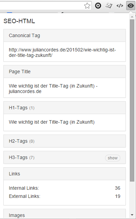Image resolution: width=136 pixels, height=219 pixels.
Task: Click the page title text value
Action: pos(53,89)
